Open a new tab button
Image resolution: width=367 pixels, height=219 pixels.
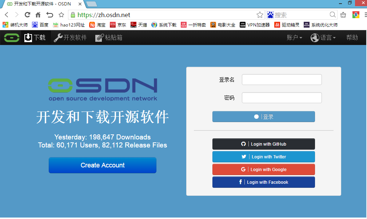pyautogui.click(x=92, y=4)
